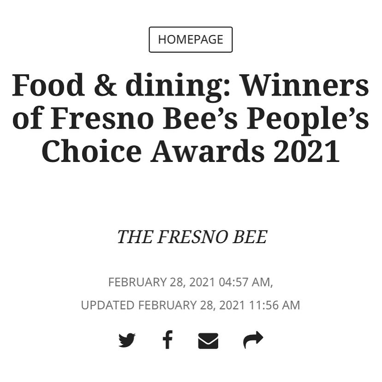Share the article on Facebook
This screenshot has width=382, height=382.
point(167,340)
